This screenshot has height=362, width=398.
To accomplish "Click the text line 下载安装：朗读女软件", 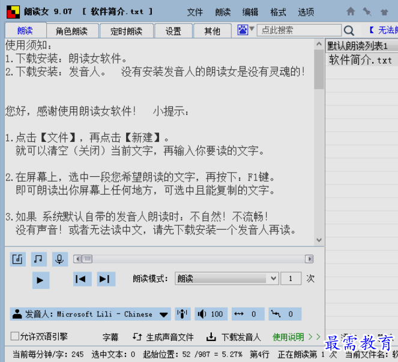I will click(x=66, y=59).
